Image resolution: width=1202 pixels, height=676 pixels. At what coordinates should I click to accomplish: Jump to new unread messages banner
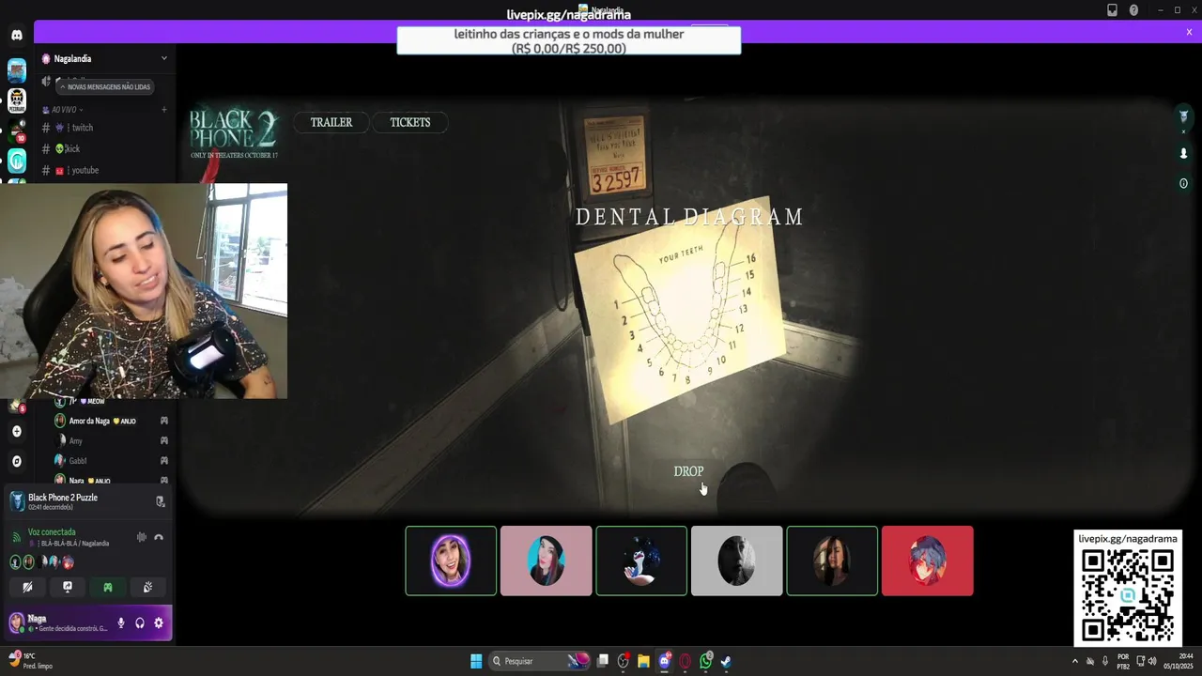tap(105, 86)
